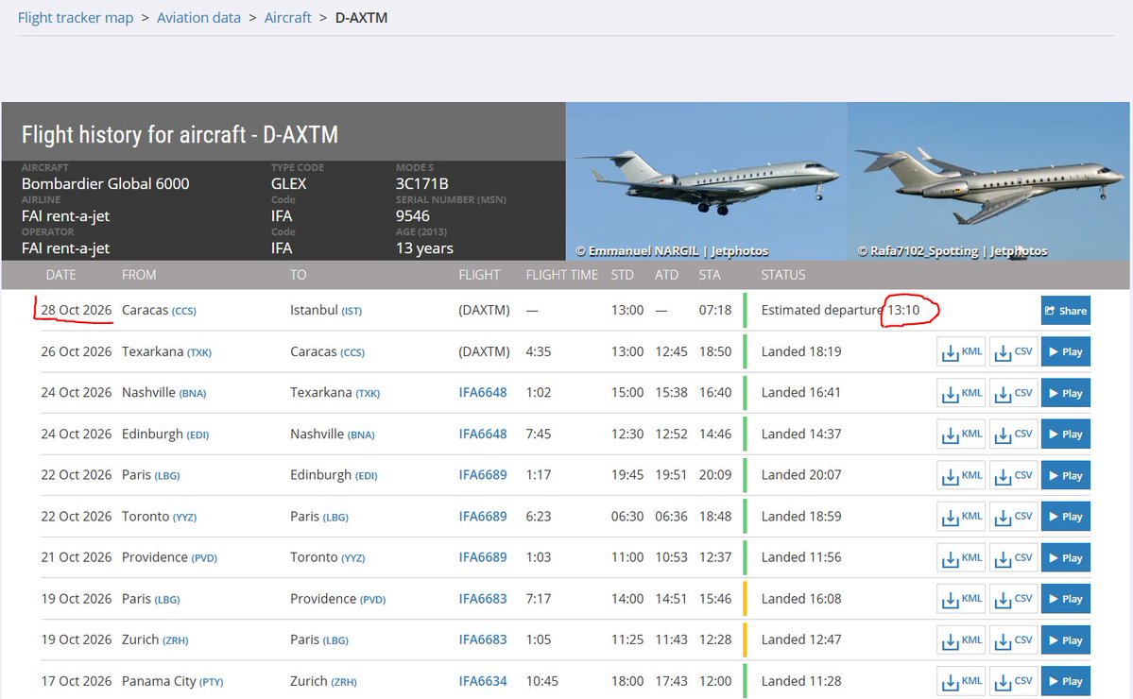Download CSV for Nashville to Texarkana flight
The height and width of the screenshot is (699, 1133).
[1014, 393]
